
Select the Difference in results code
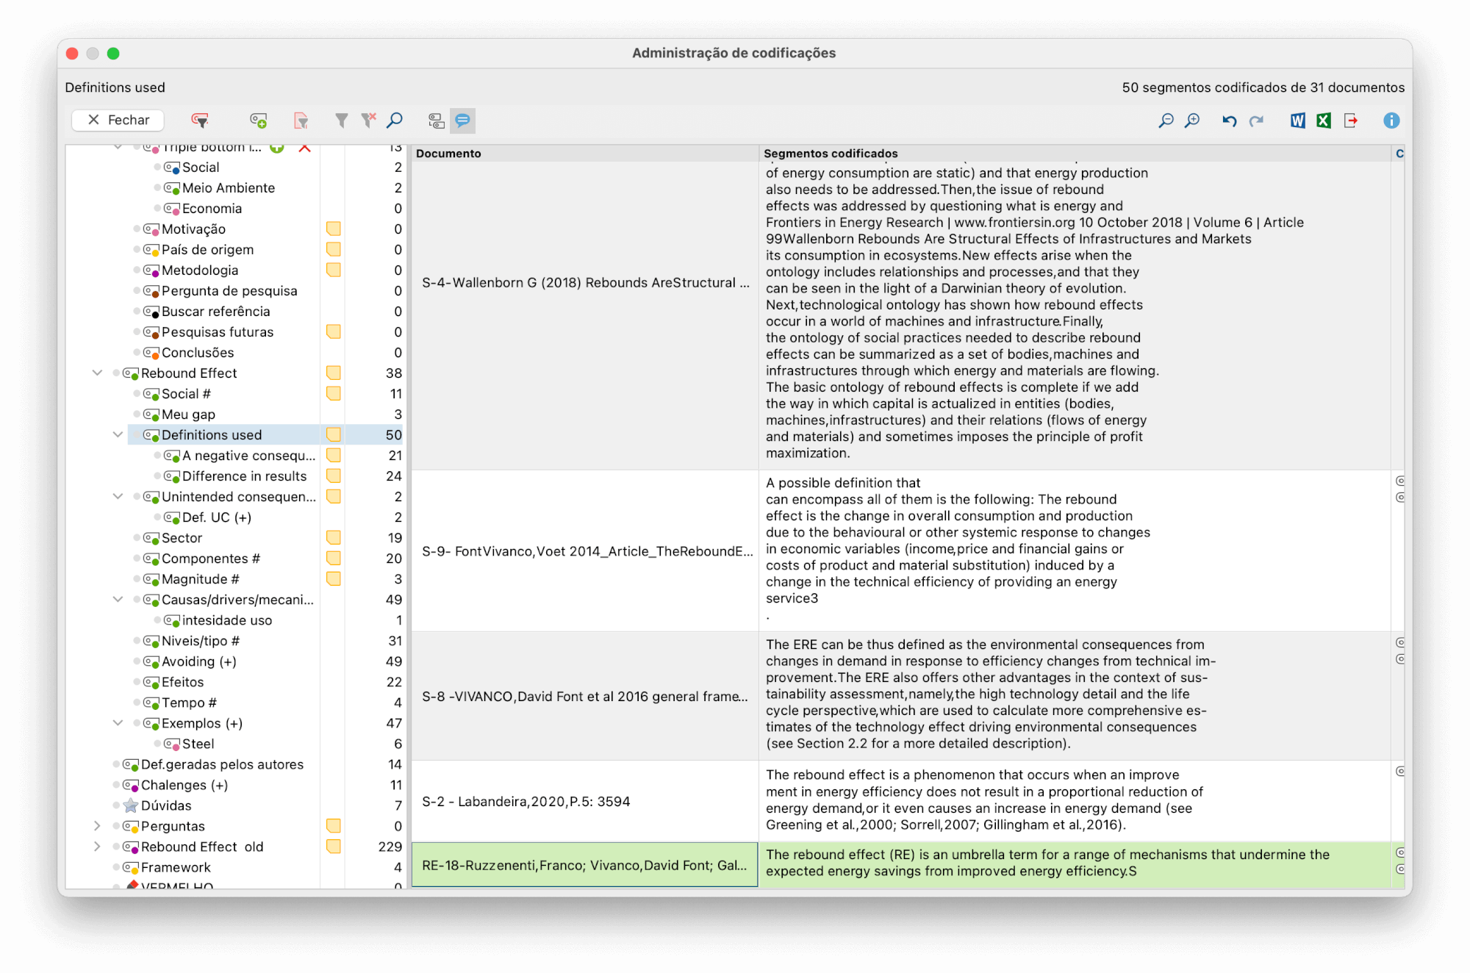(244, 475)
